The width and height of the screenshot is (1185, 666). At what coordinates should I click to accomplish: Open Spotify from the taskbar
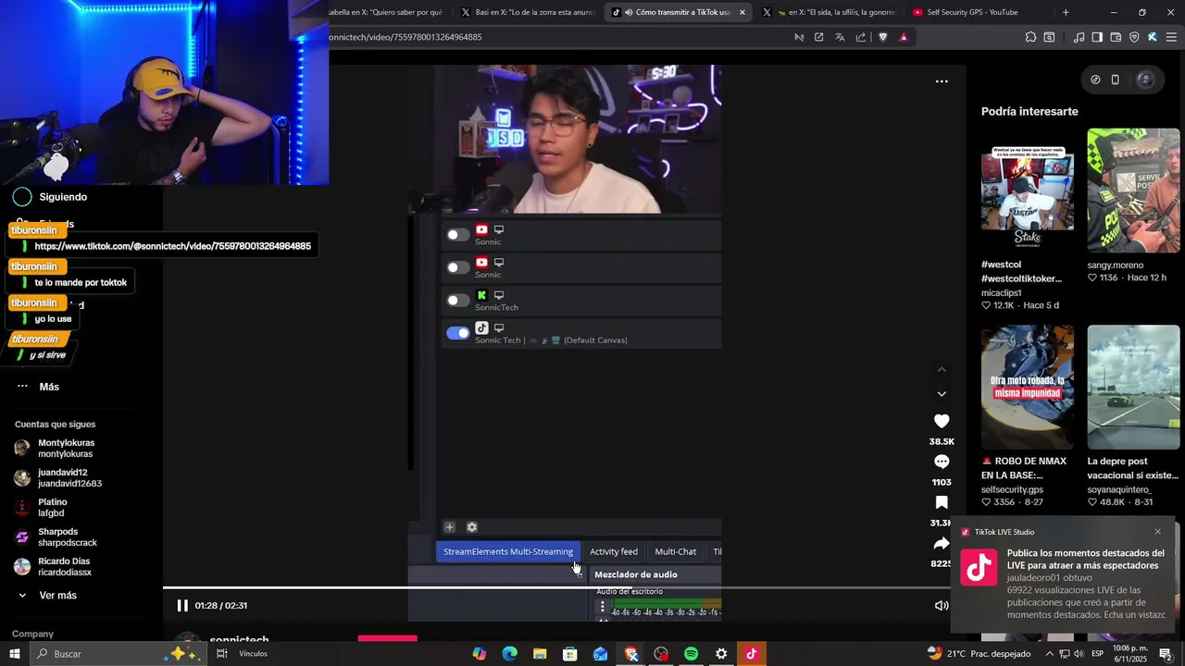point(691,654)
